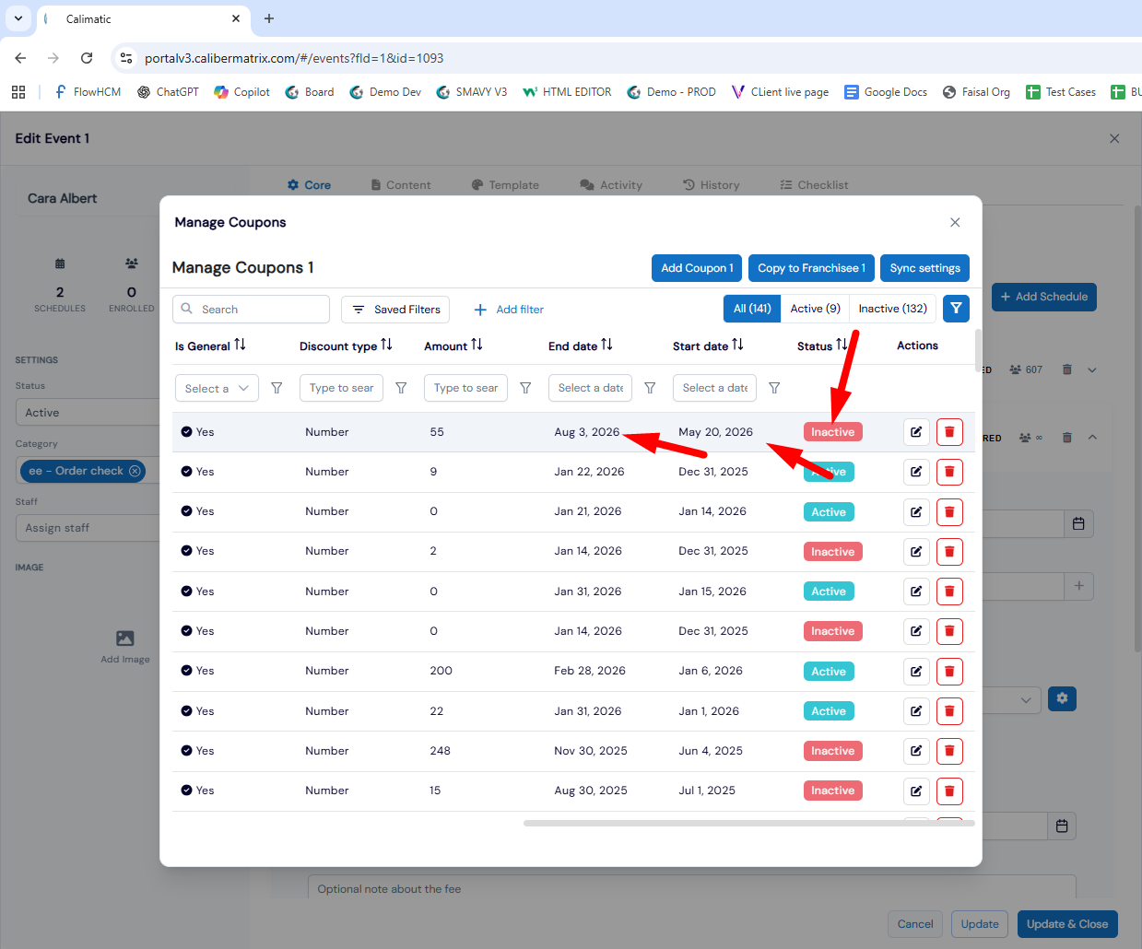1142x949 pixels.
Task: Click the Add filter link
Action: [x=509, y=310]
